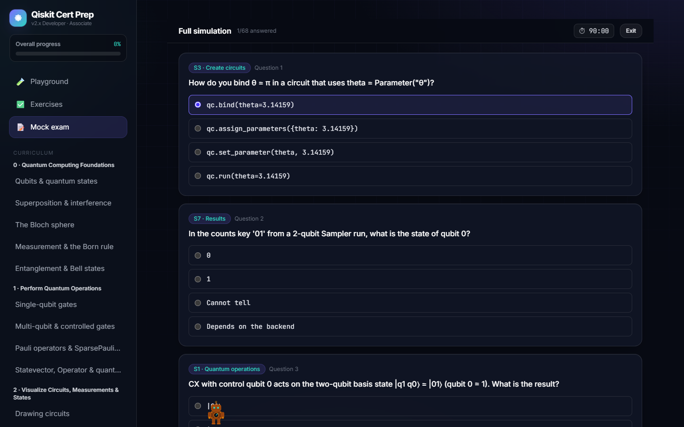Choose 'Depends on the backend' option

click(410, 326)
